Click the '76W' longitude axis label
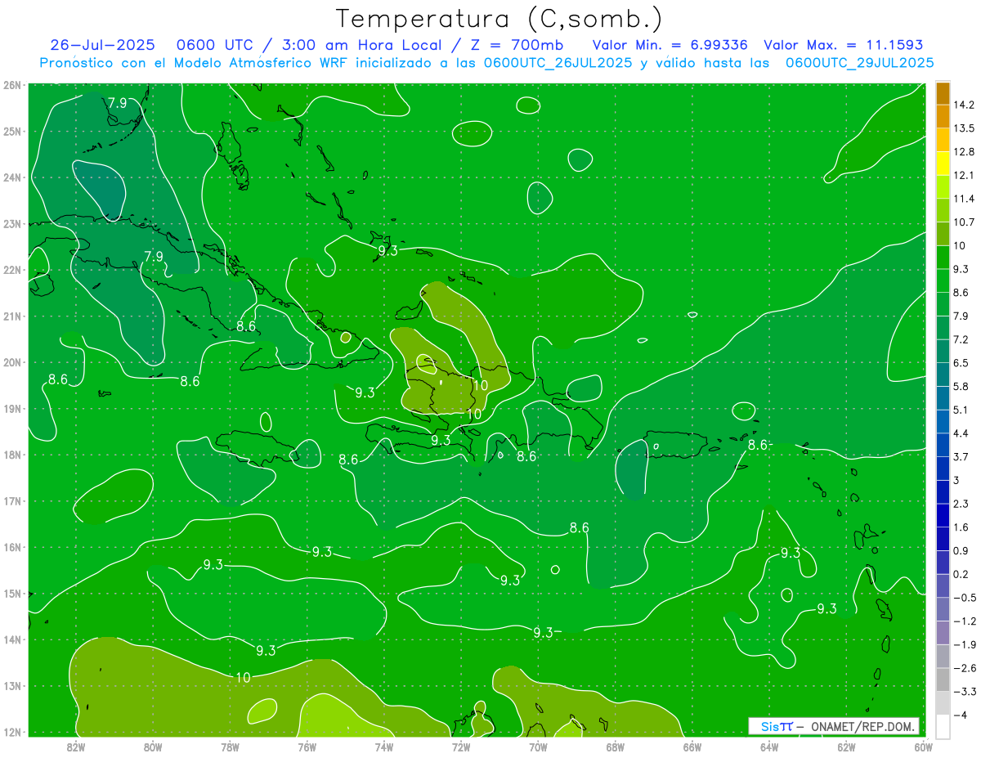 click(x=307, y=747)
